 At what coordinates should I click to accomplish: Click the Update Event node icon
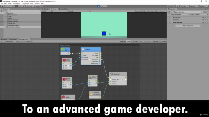[x=63, y=50]
